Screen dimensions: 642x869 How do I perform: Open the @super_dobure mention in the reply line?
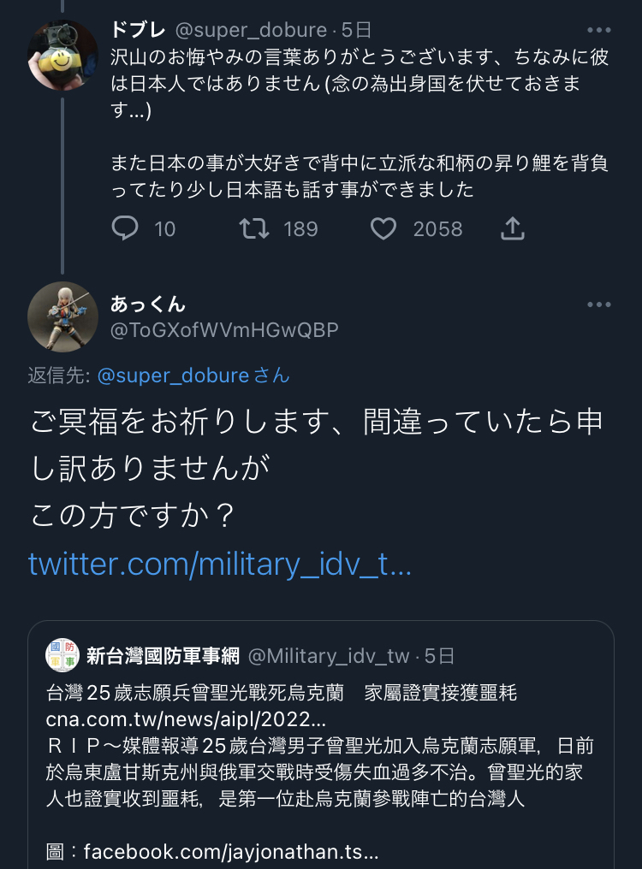(173, 375)
